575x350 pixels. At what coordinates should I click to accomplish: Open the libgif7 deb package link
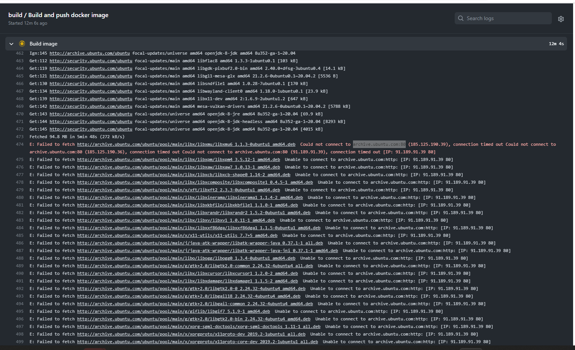[173, 311]
